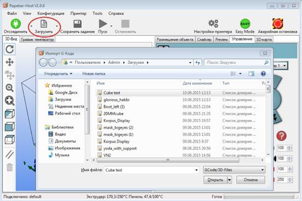Click the Загрузить load file icon

tap(44, 24)
